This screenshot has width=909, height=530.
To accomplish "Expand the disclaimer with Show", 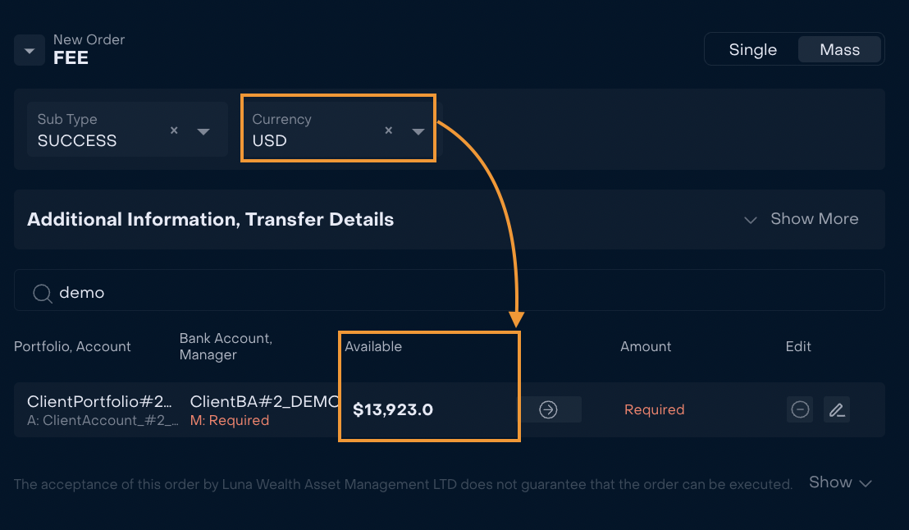I will (x=840, y=482).
